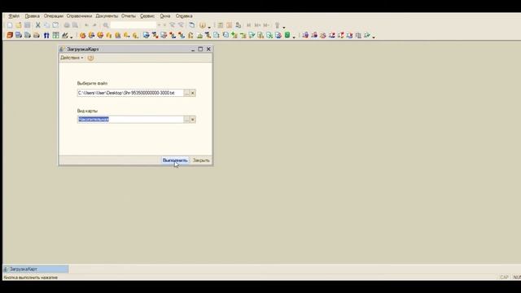
Task: Click the Выполнить button
Action: tap(175, 160)
